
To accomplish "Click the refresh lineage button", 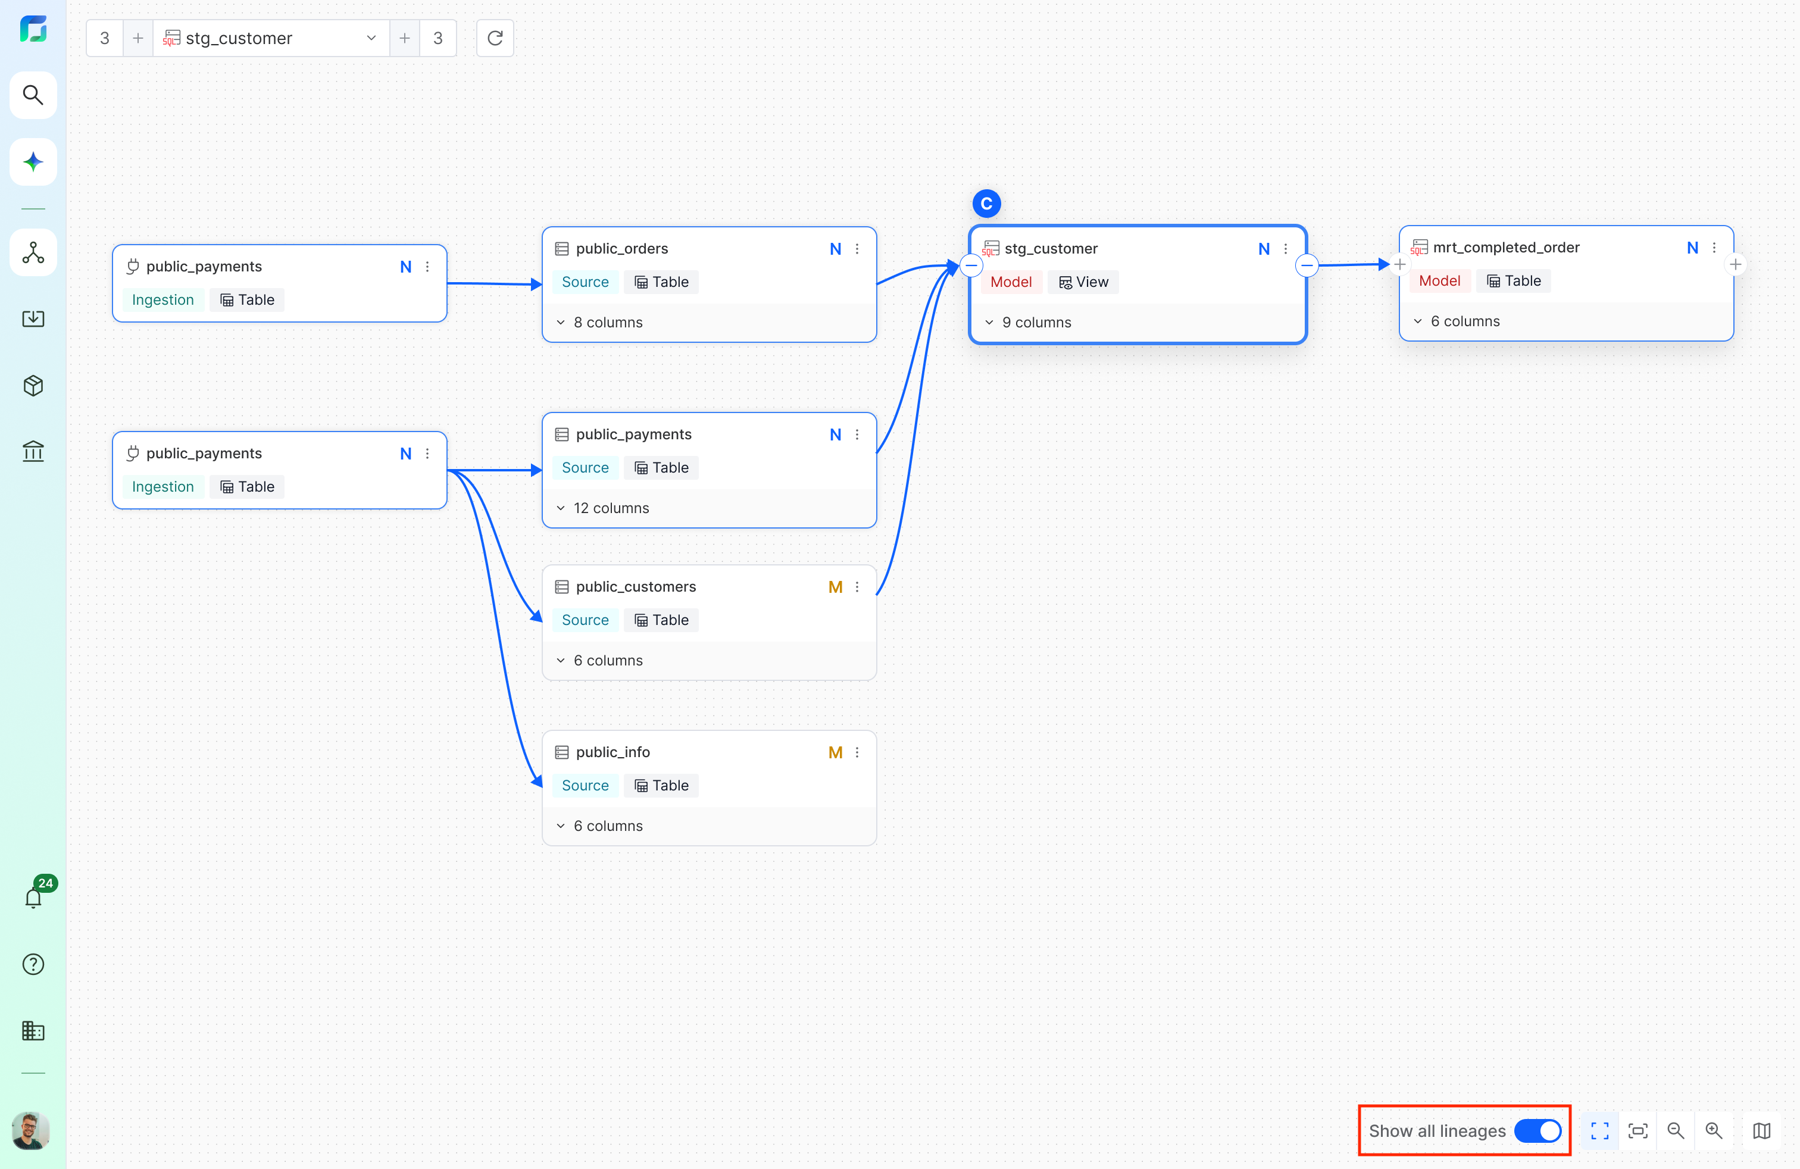I will coord(495,38).
